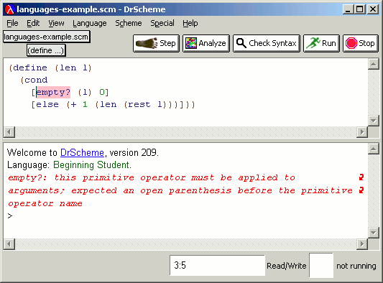Viewport: 383px width, 283px height.
Task: Click the word rest in the code
Action: 139,104
